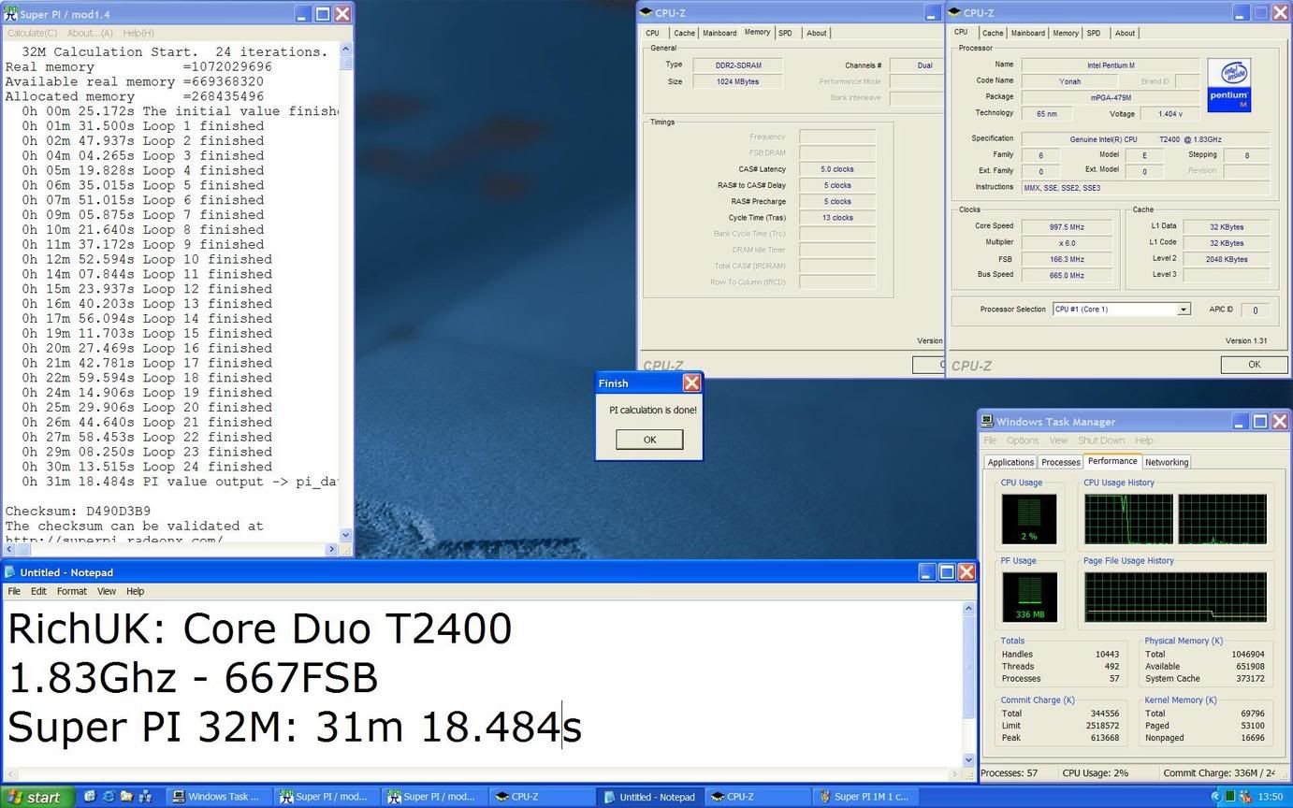This screenshot has width=1293, height=808.
Task: Activate Untitled - Notepad taskbar button
Action: coord(650,797)
